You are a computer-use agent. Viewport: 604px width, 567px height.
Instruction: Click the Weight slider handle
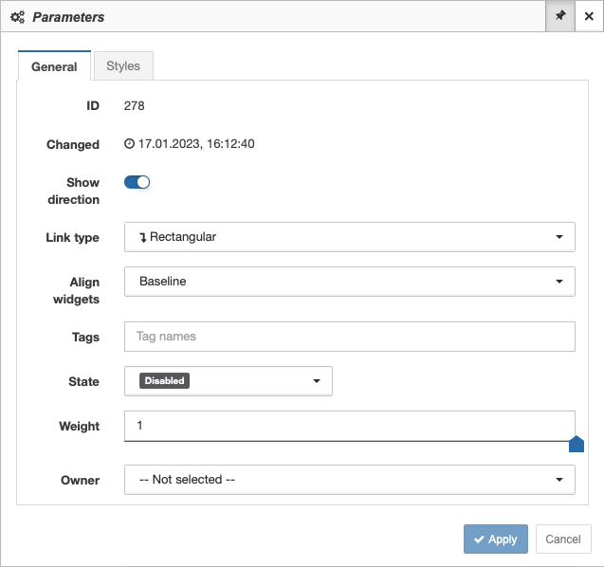click(x=577, y=444)
